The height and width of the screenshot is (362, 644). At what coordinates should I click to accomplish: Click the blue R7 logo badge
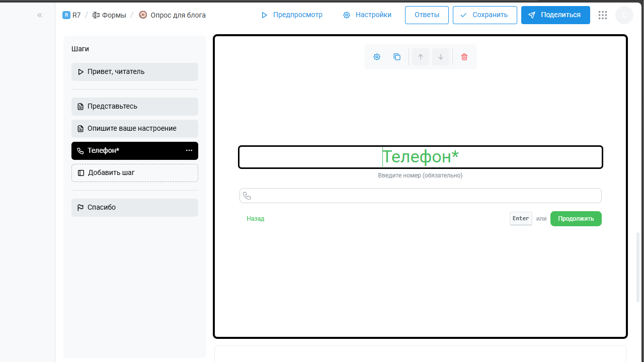[66, 15]
